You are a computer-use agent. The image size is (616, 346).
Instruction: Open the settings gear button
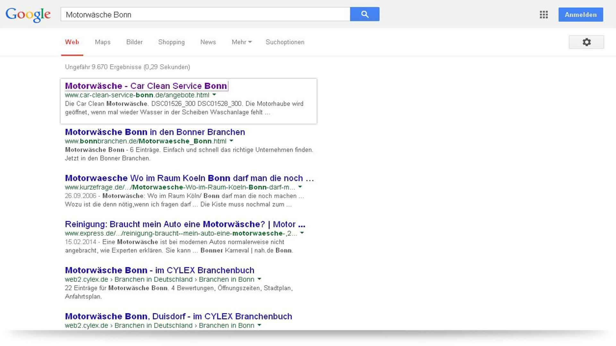click(586, 42)
